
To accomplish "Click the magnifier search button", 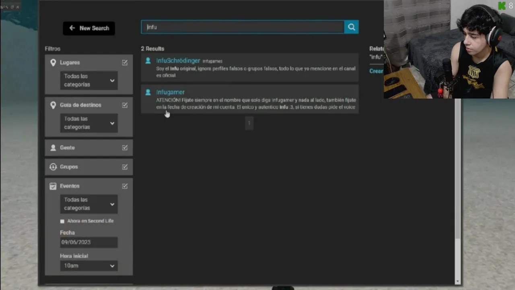I will click(x=351, y=27).
